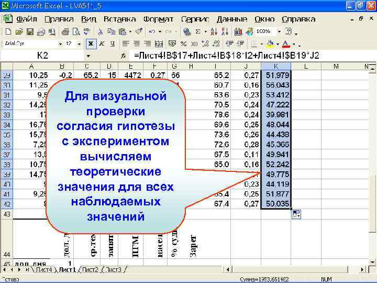377x283 pixels.
Task: Sort descending with the Я-А icon
Action: click(225, 31)
